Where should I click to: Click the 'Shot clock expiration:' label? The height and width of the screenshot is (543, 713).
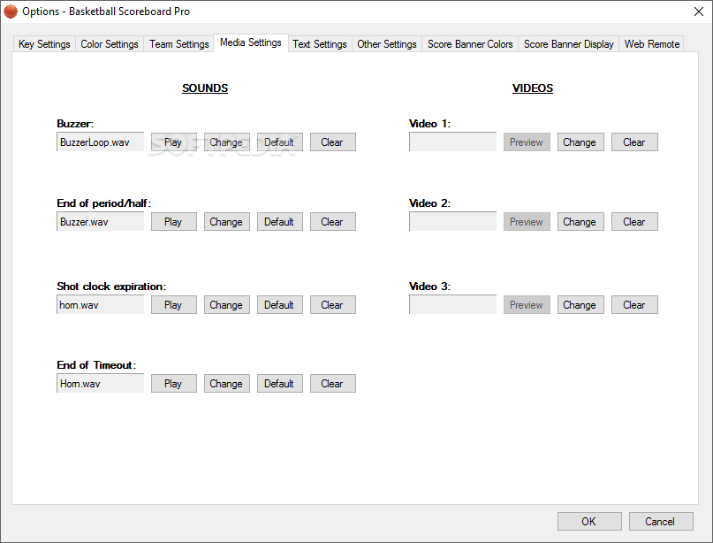111,287
